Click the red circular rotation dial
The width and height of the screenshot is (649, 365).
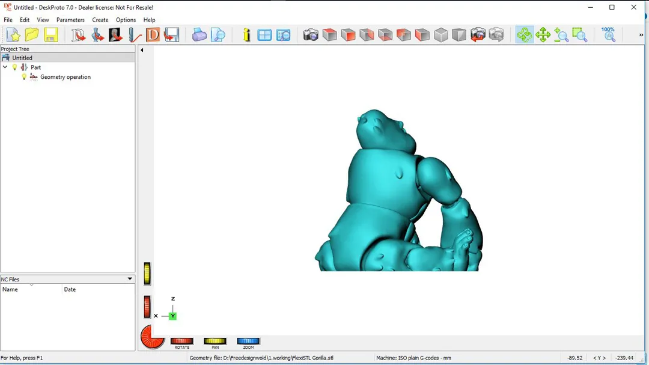point(152,336)
